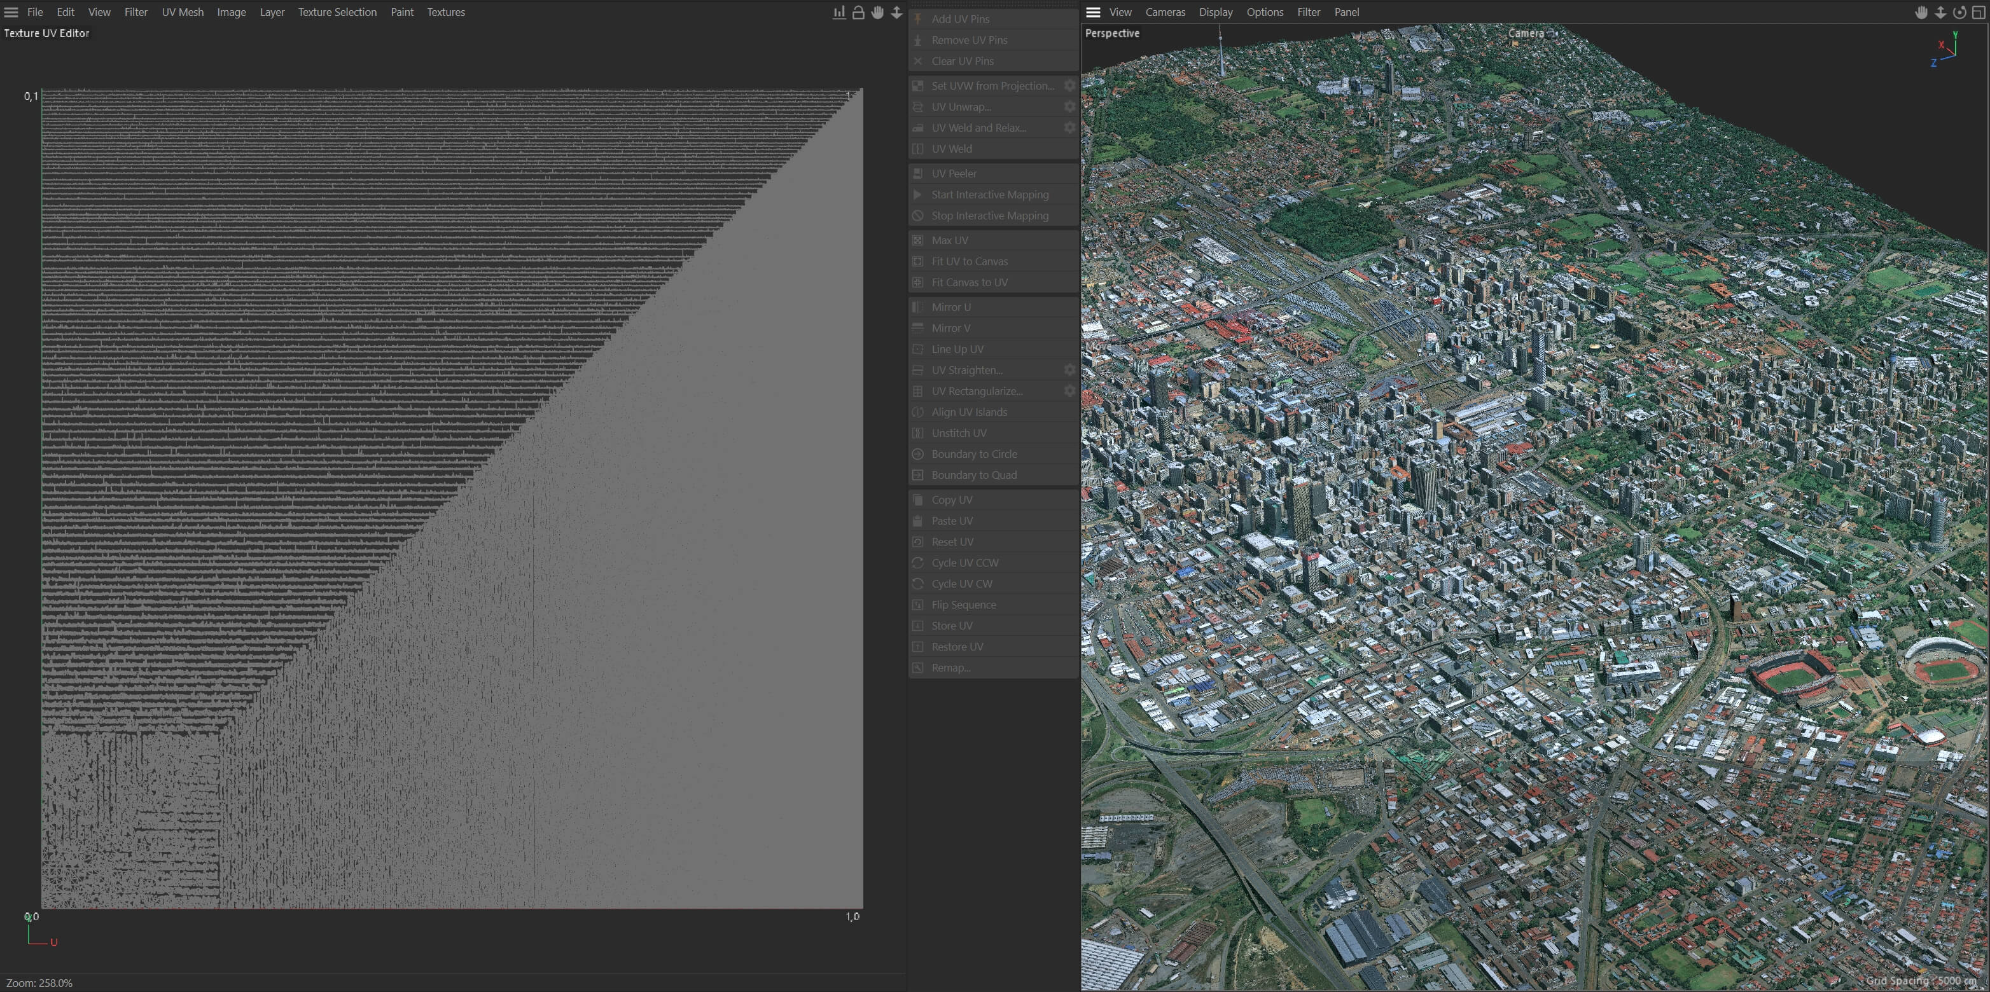
Task: Open the Cameras menu
Action: point(1165,12)
